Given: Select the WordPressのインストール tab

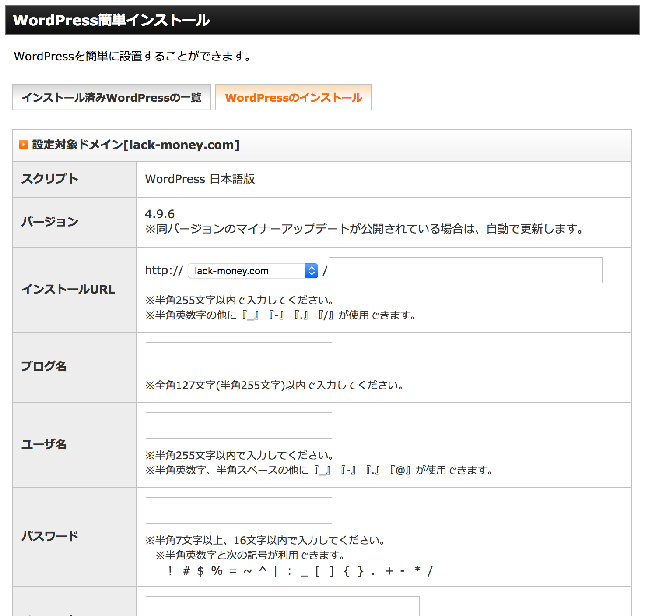Looking at the screenshot, I should click(294, 97).
